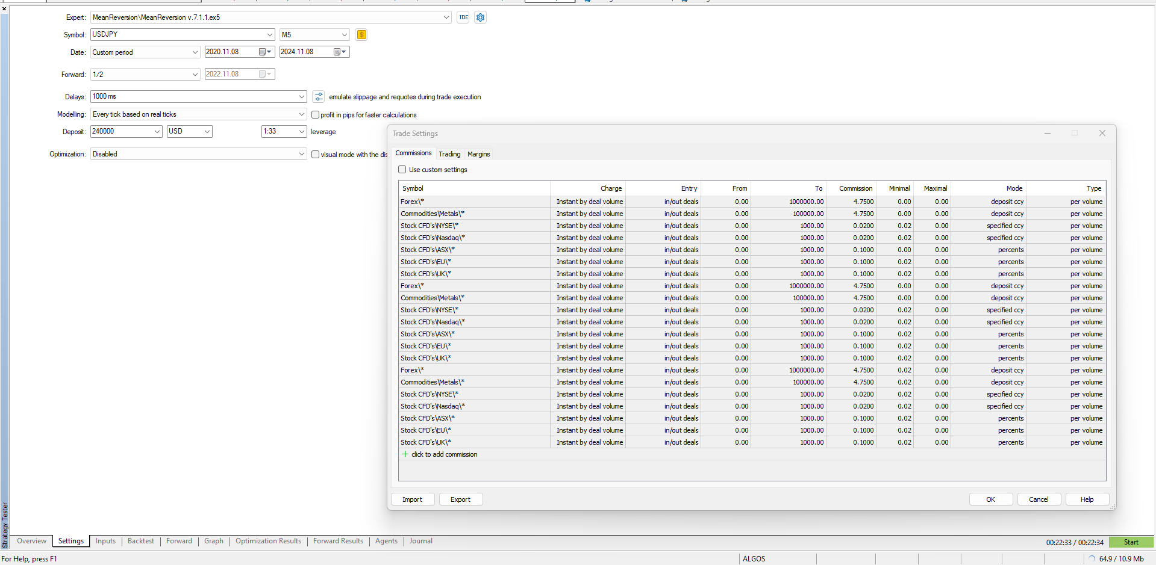Screen dimensions: 1156x565
Task: Open the Forward 1/2 dropdown
Action: coord(195,75)
